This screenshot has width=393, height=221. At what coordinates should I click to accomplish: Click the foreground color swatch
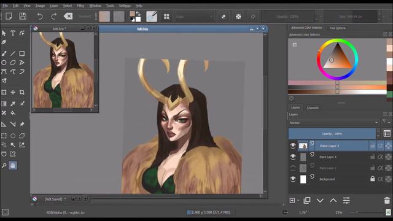point(132,14)
